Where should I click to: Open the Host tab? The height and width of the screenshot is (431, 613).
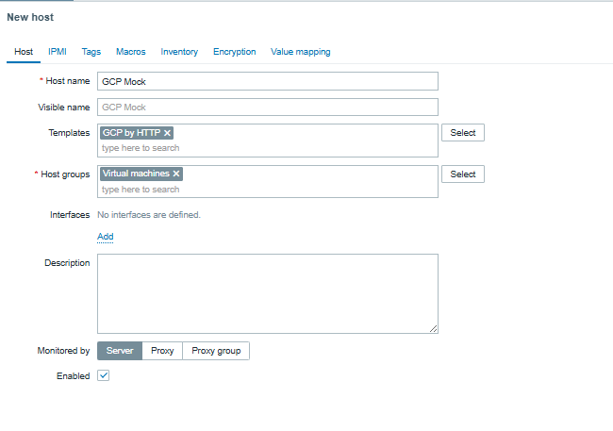[x=24, y=52]
